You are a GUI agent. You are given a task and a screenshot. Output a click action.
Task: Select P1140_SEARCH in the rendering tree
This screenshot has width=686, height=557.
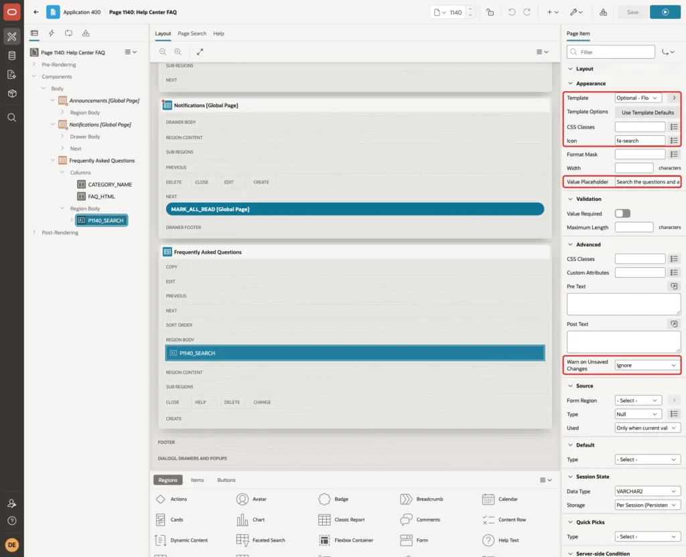pyautogui.click(x=102, y=220)
